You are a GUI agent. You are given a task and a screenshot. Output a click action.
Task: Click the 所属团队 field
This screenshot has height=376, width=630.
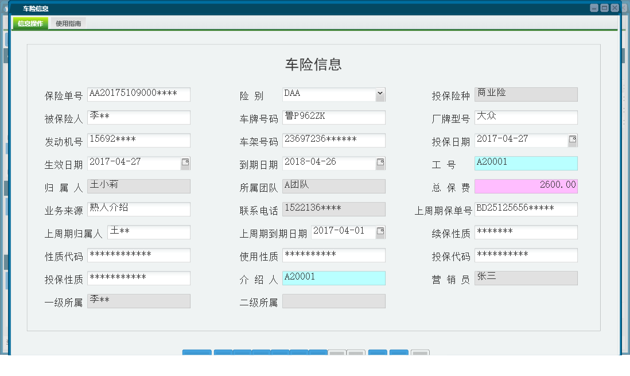point(334,186)
